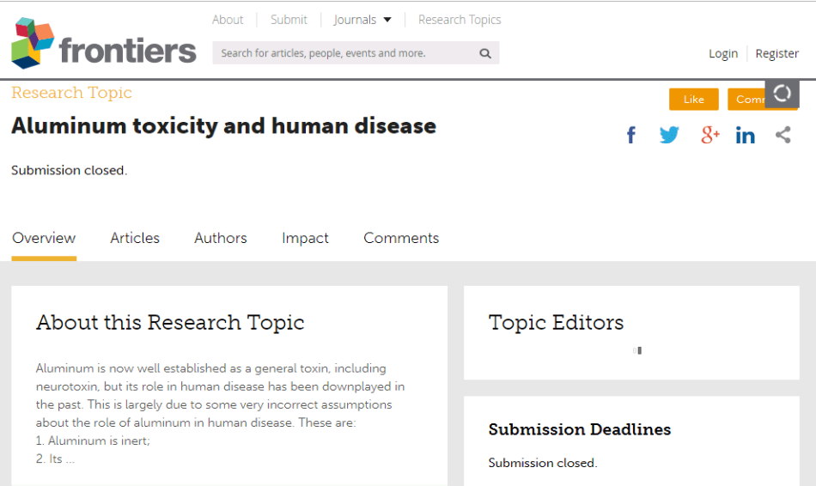Share on LinkedIn icon
This screenshot has height=486, width=816.
pos(746,135)
